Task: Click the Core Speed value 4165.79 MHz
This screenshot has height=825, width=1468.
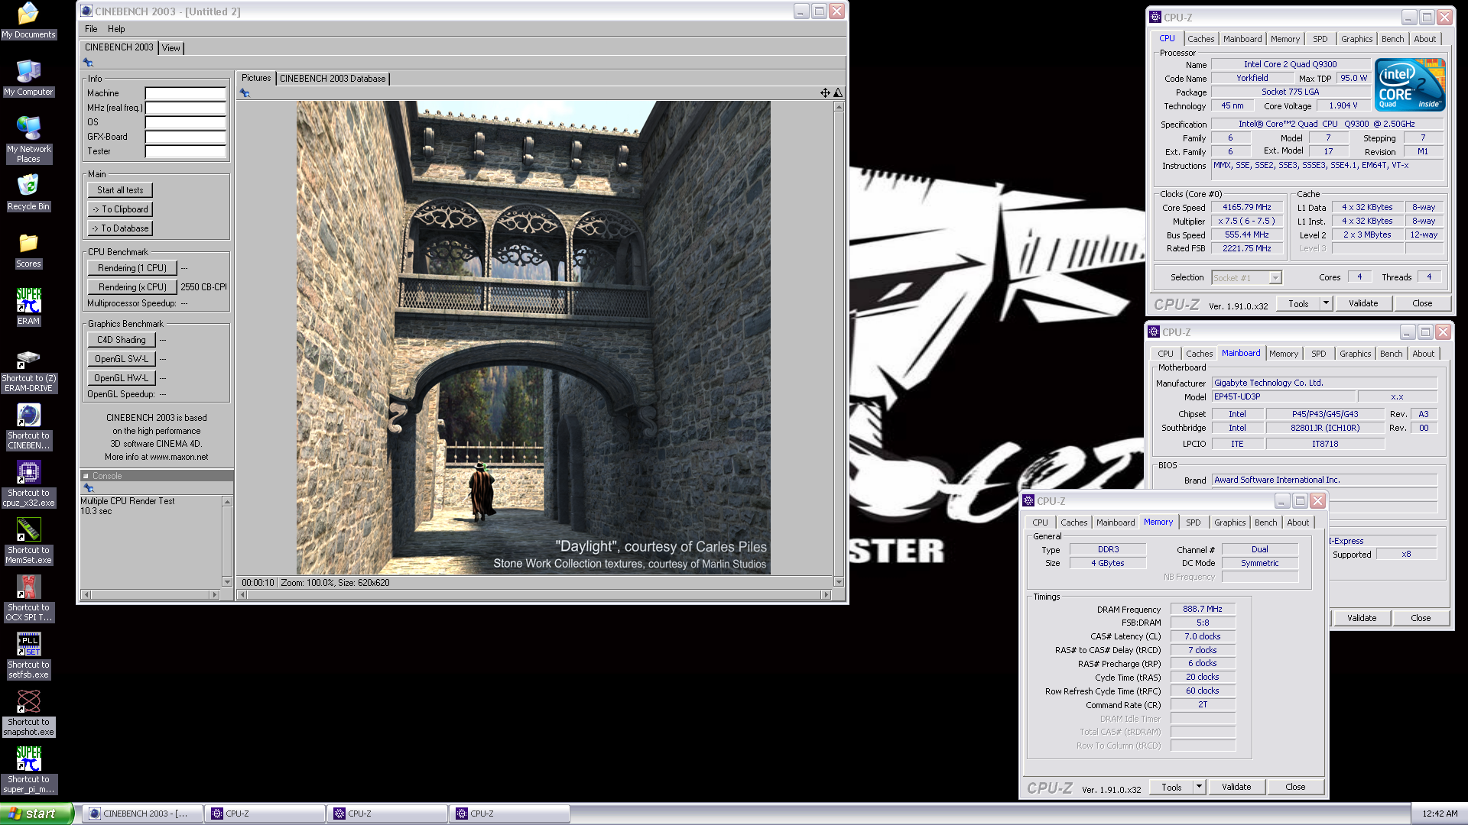Action: [1246, 207]
